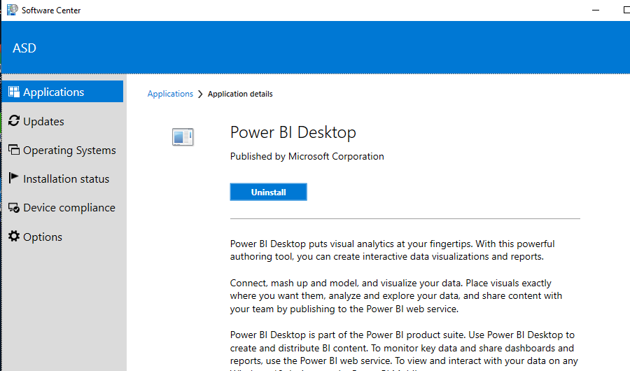Click the Software Center window title text
The image size is (630, 371).
(x=51, y=10)
